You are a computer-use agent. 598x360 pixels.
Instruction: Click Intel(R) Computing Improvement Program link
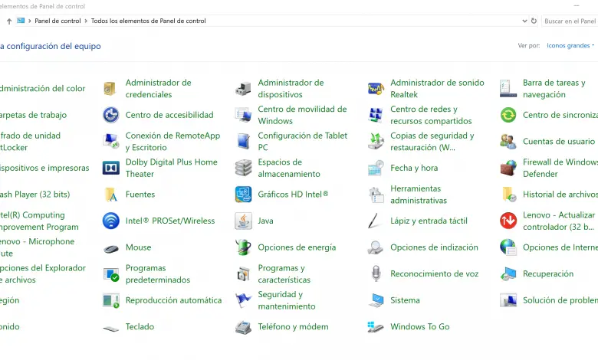[39, 221]
